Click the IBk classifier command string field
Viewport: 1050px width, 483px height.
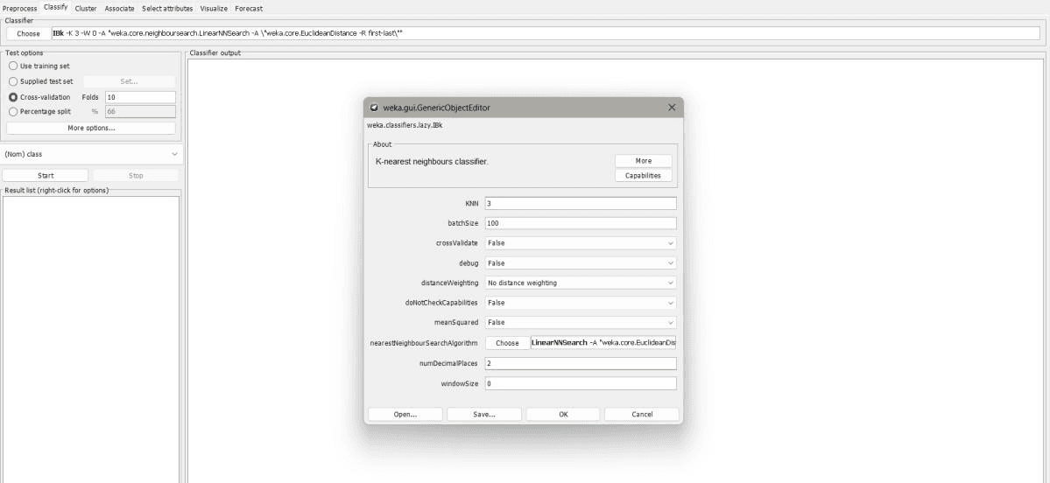(546, 33)
